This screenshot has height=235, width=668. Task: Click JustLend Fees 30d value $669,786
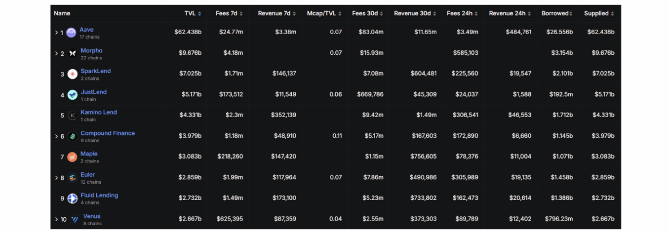pos(371,94)
